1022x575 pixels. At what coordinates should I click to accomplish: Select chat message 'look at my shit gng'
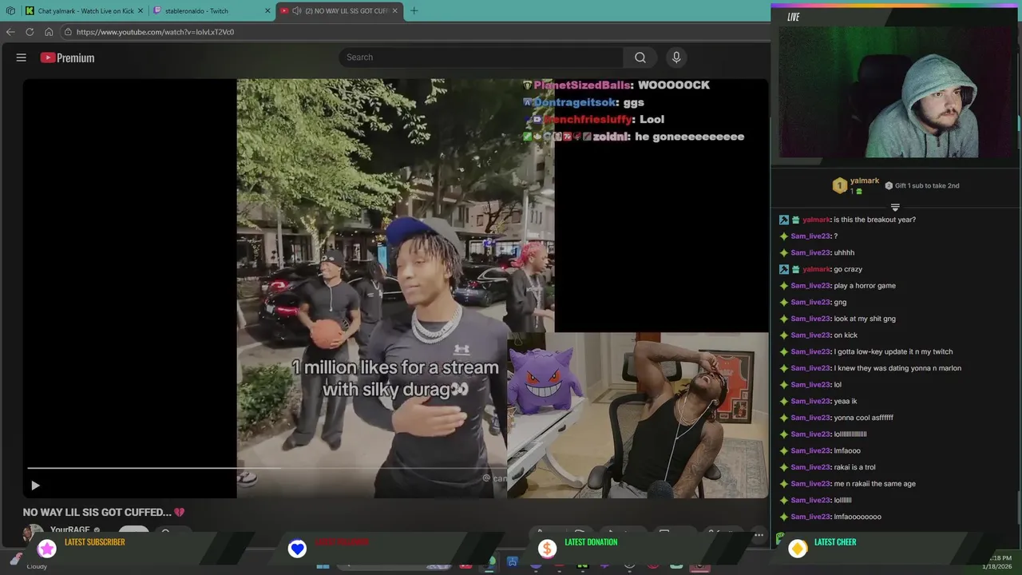(865, 319)
